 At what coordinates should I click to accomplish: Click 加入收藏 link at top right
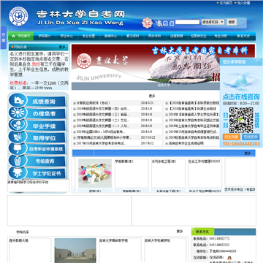(x=243, y=3)
